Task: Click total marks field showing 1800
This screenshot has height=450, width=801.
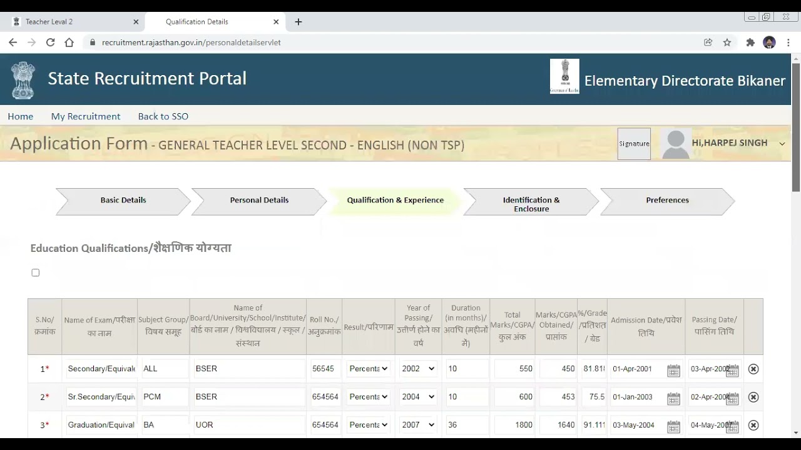Action: pos(514,425)
